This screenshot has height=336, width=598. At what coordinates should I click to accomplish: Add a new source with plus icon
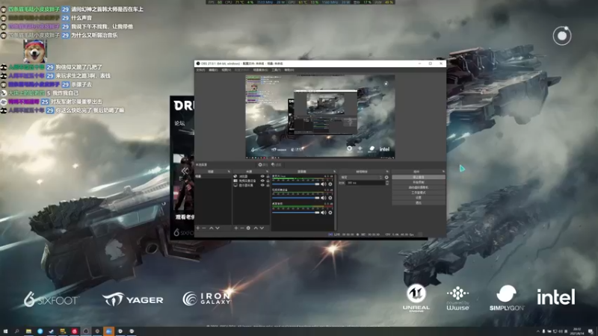pos(236,228)
